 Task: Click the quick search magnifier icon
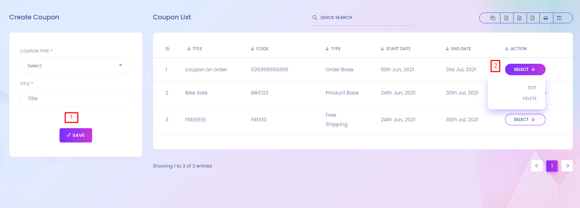(315, 18)
